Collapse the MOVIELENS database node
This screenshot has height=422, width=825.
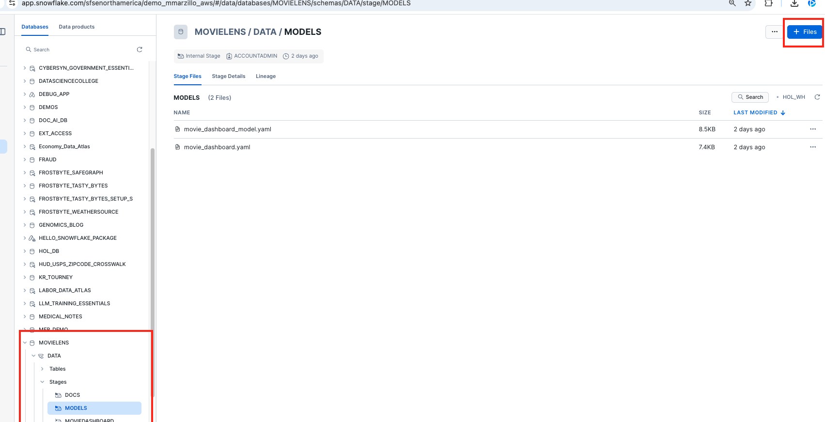25,343
